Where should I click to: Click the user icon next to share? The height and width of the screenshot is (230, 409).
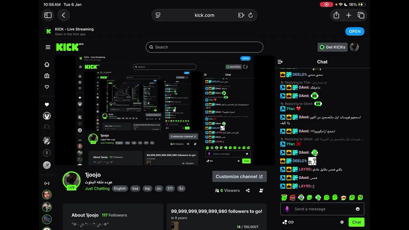pyautogui.click(x=261, y=190)
